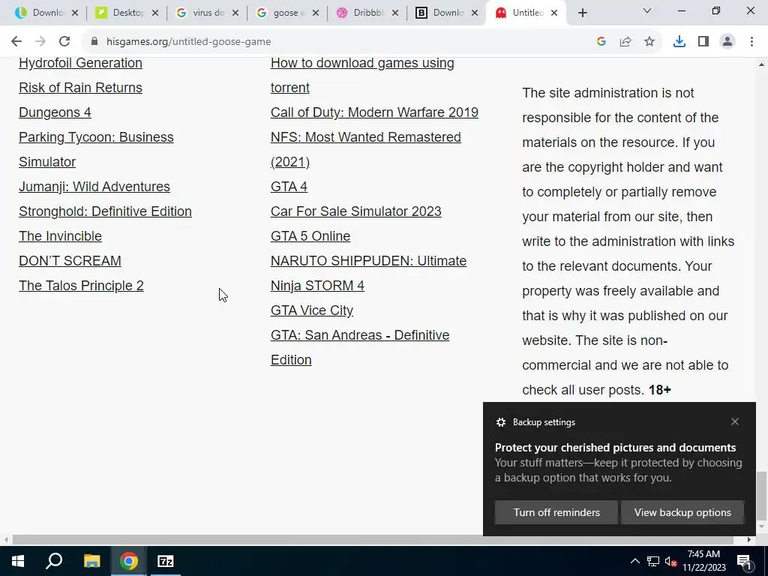The image size is (768, 576).
Task: Open GTA 5 Online link
Action: pos(310,236)
